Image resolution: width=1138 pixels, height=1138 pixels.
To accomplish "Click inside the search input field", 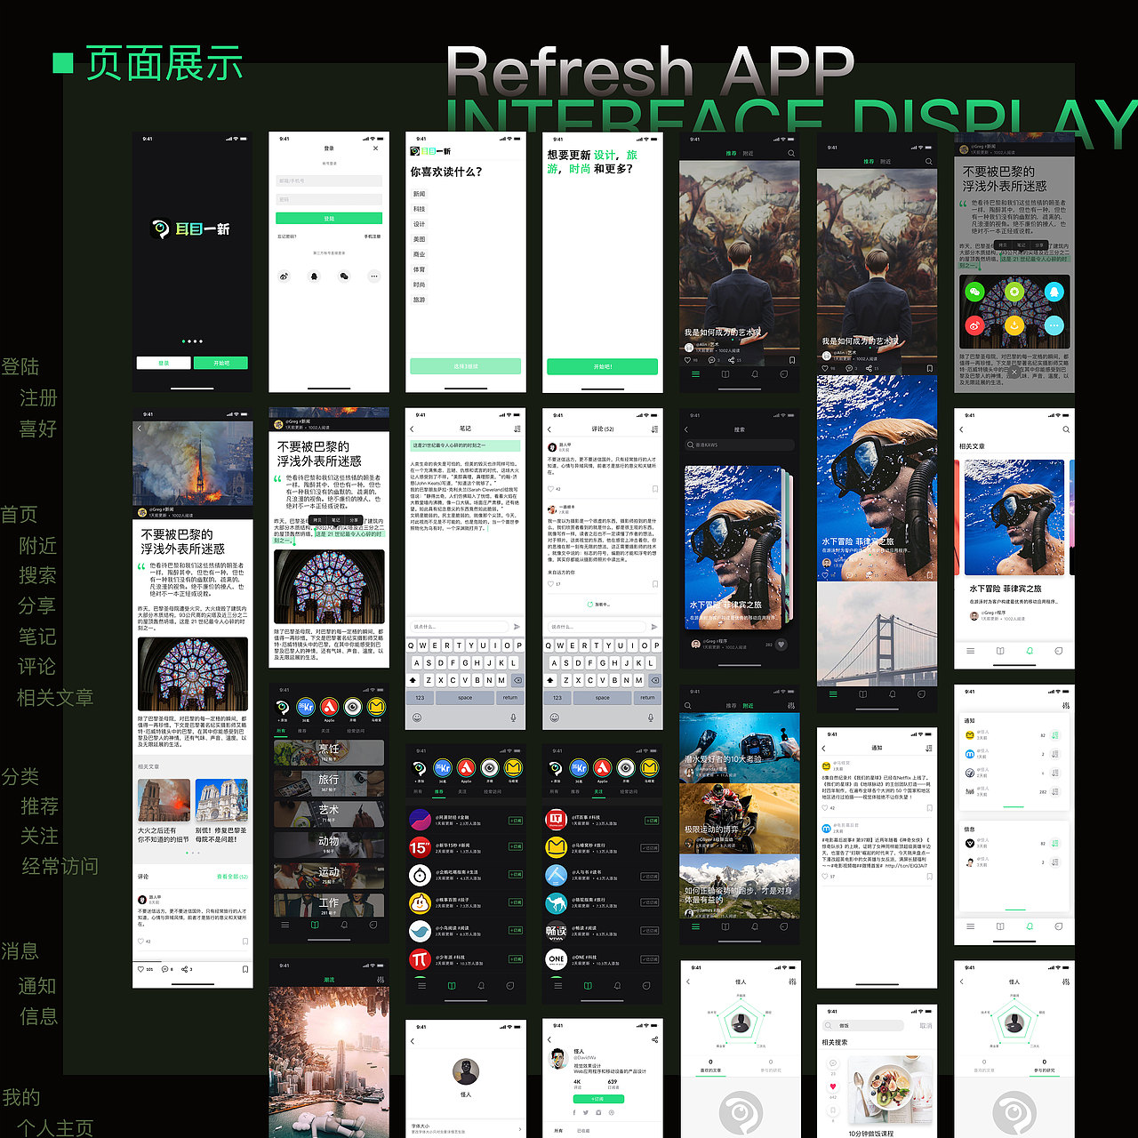I will (740, 445).
